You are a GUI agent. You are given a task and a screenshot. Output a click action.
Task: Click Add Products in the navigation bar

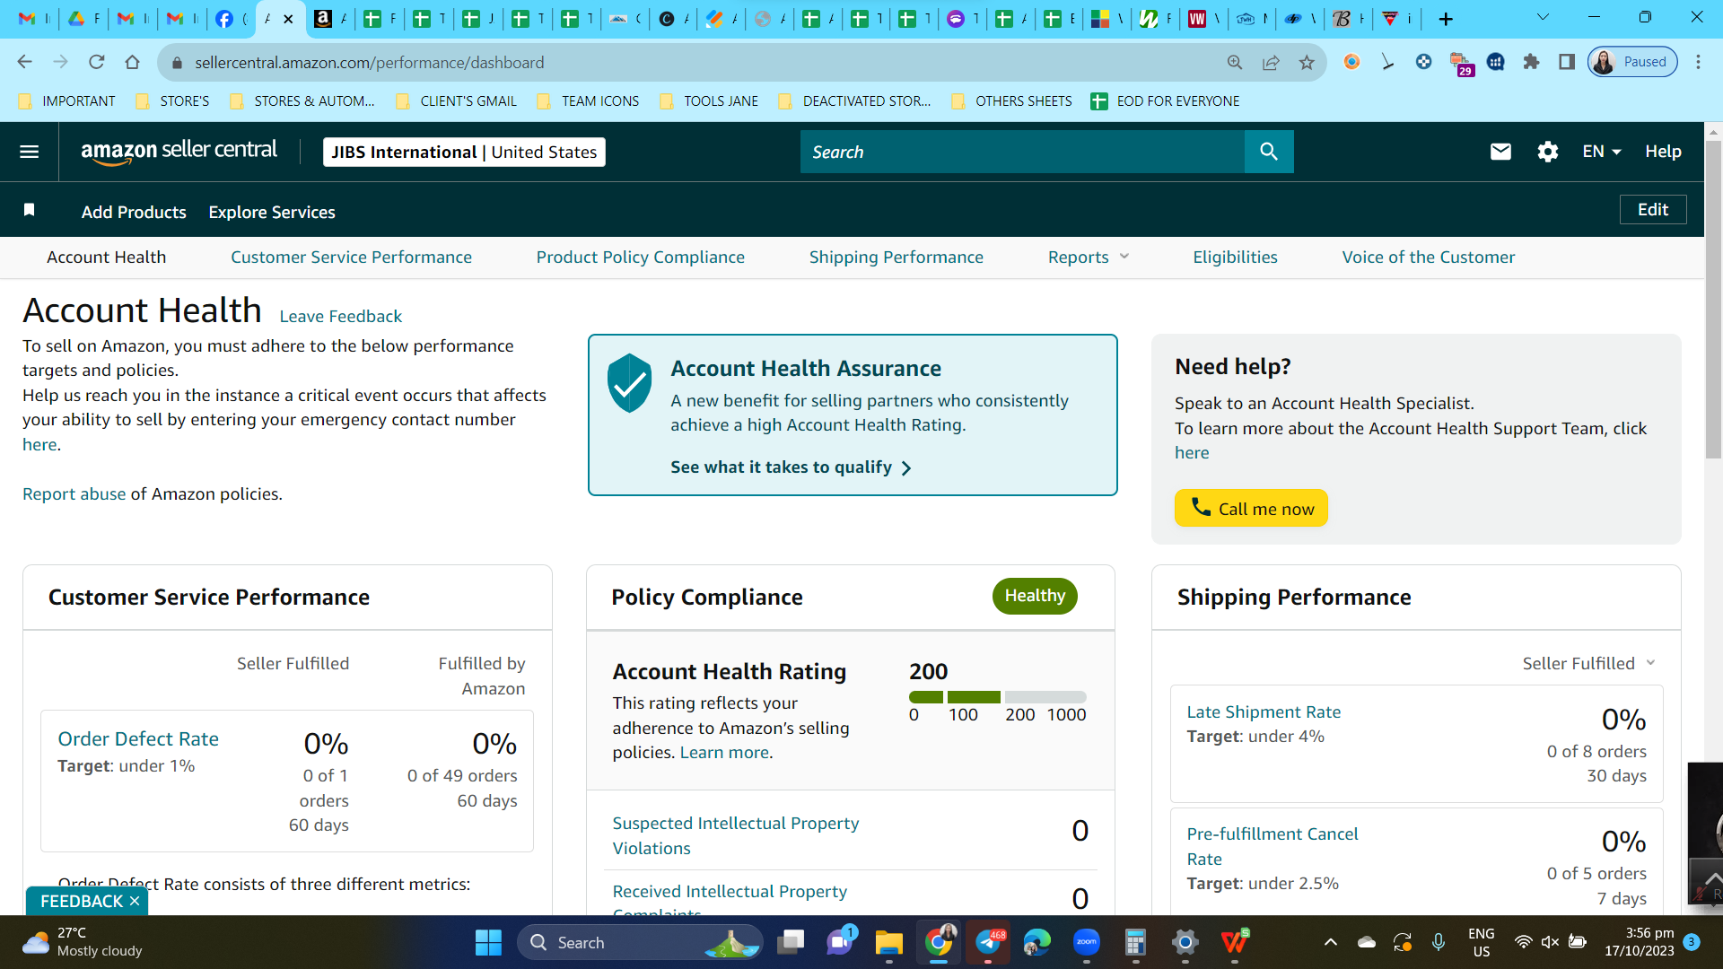[x=134, y=212]
